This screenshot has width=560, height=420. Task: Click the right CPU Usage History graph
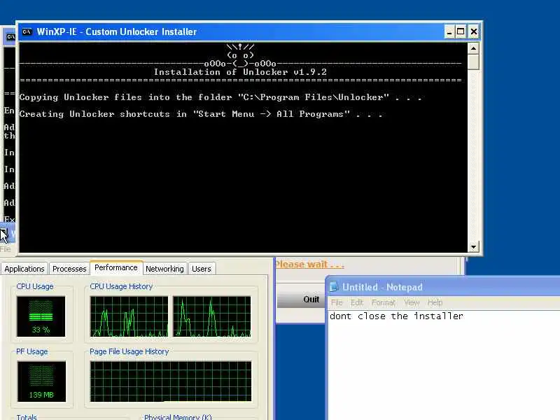click(x=212, y=316)
